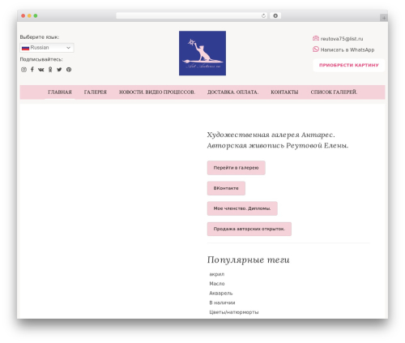The height and width of the screenshot is (343, 405).
Task: Open the Russian language dropdown
Action: 47,48
